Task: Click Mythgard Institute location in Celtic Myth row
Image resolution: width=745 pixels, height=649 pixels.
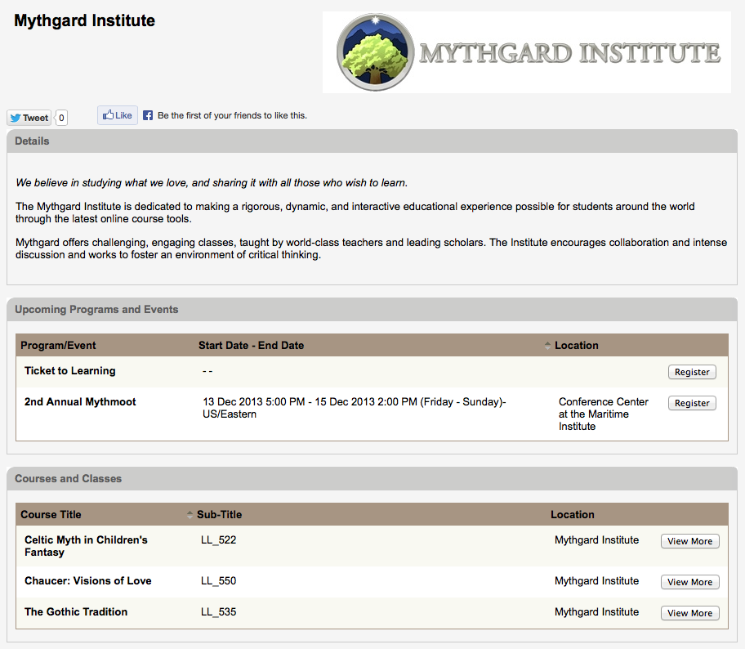Action: coord(597,540)
